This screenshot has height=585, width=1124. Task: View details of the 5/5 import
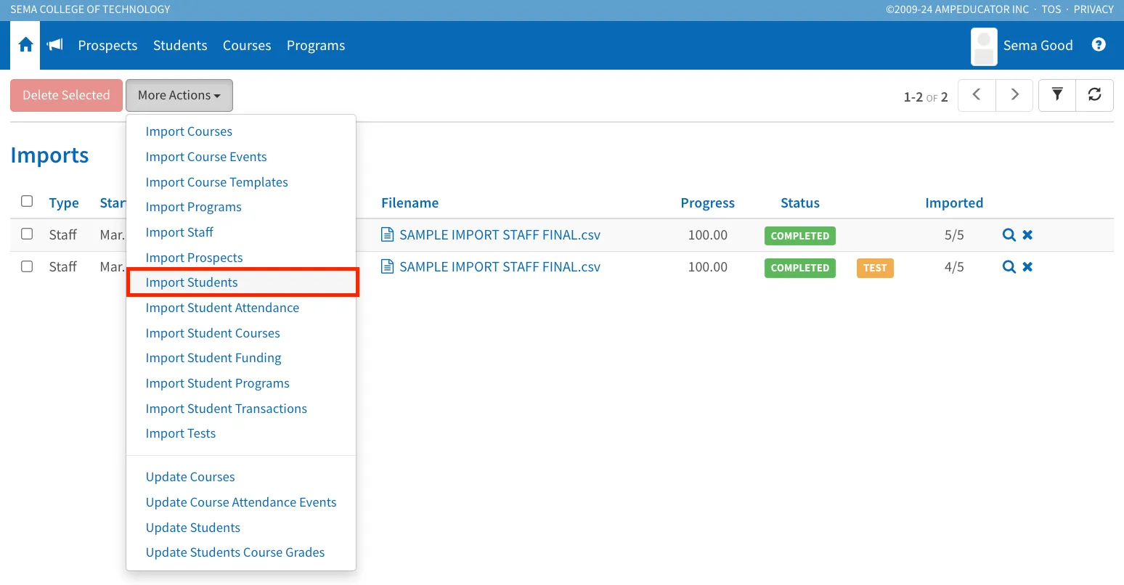click(1009, 235)
